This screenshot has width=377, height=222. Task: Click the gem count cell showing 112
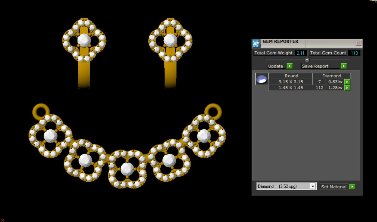tap(319, 88)
